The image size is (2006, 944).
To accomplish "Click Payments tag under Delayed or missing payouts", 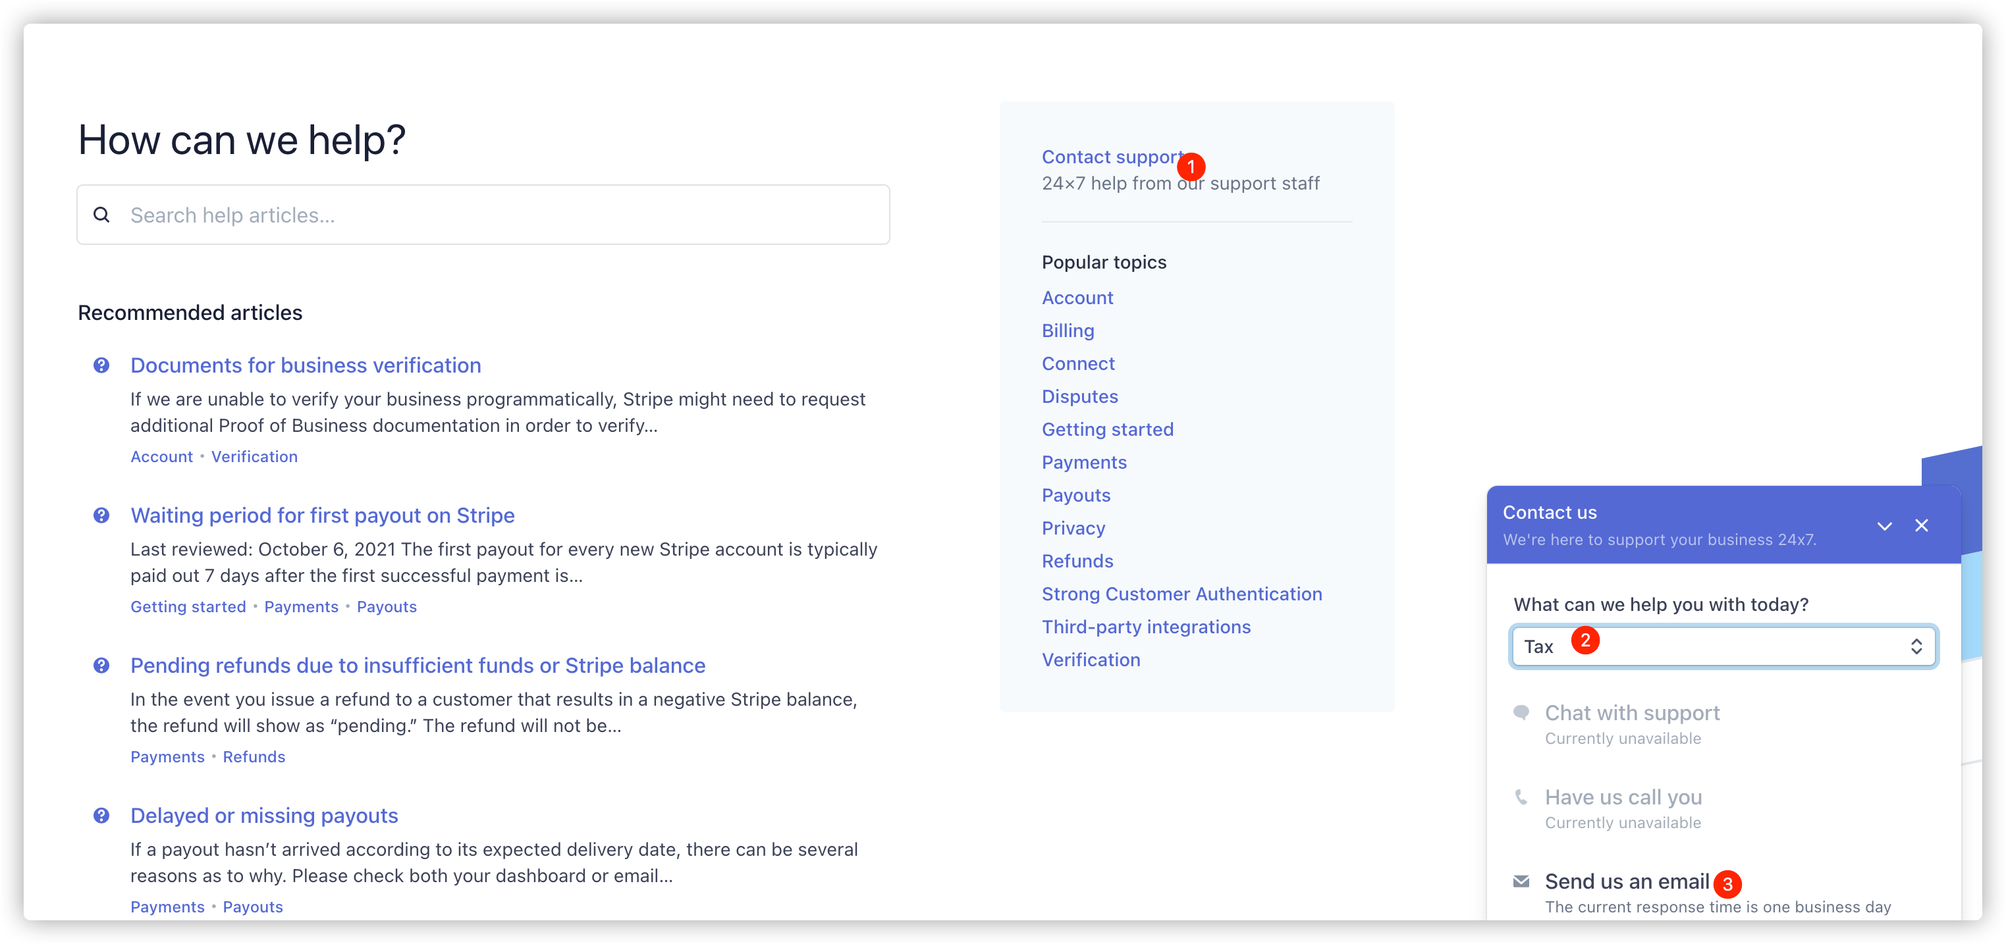I will [x=167, y=907].
